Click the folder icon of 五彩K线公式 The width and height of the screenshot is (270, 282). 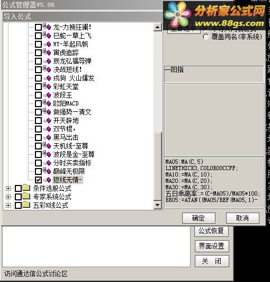coord(26,205)
